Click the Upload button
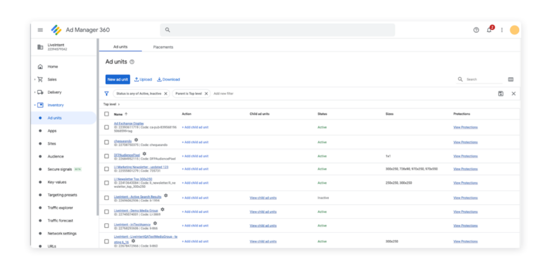Screen dimensions: 552x269 [x=143, y=80]
